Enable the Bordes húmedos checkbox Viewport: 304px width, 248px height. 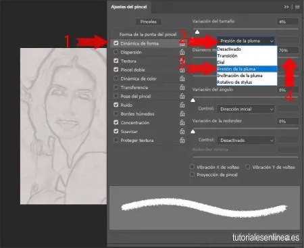(116, 114)
